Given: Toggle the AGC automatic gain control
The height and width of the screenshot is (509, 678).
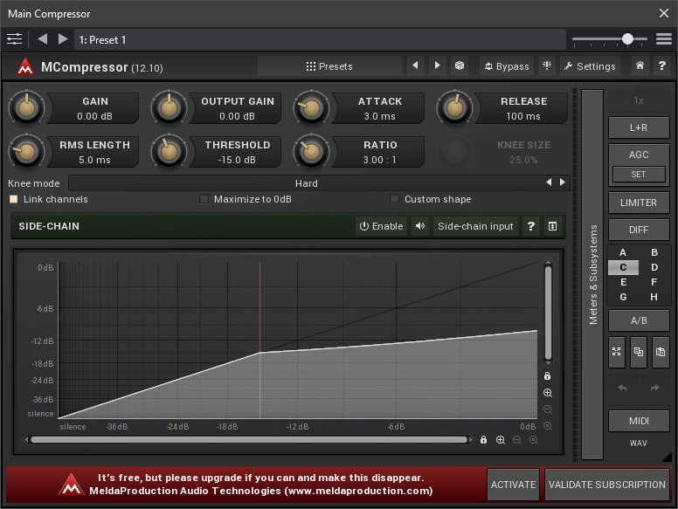Looking at the screenshot, I should click(639, 155).
